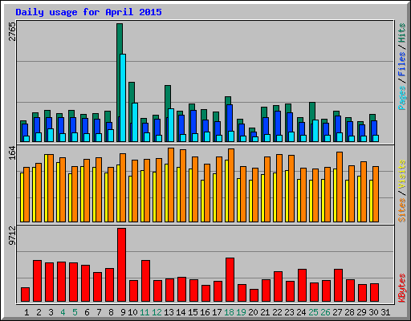Click the tallest red KBytes bar for day 9
Image resolution: width=411 pixels, height=321 pixels.
click(121, 265)
